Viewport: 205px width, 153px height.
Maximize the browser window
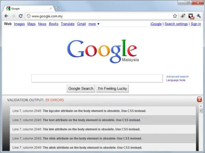click(188, 3)
